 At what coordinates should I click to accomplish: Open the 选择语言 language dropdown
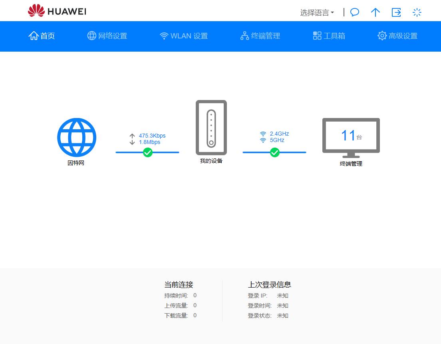click(x=317, y=12)
